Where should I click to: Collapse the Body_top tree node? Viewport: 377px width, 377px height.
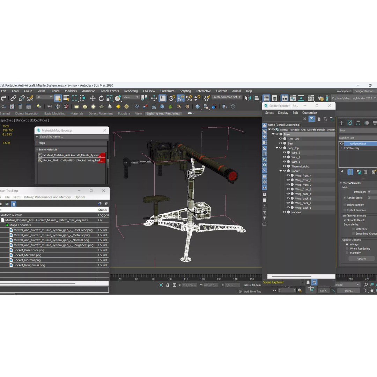277,148
